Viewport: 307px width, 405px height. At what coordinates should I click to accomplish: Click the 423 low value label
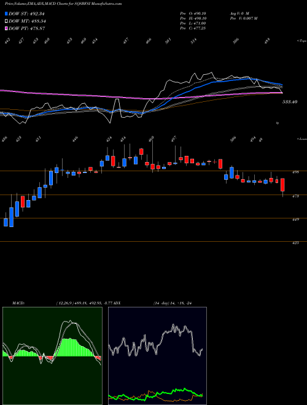coord(19,139)
